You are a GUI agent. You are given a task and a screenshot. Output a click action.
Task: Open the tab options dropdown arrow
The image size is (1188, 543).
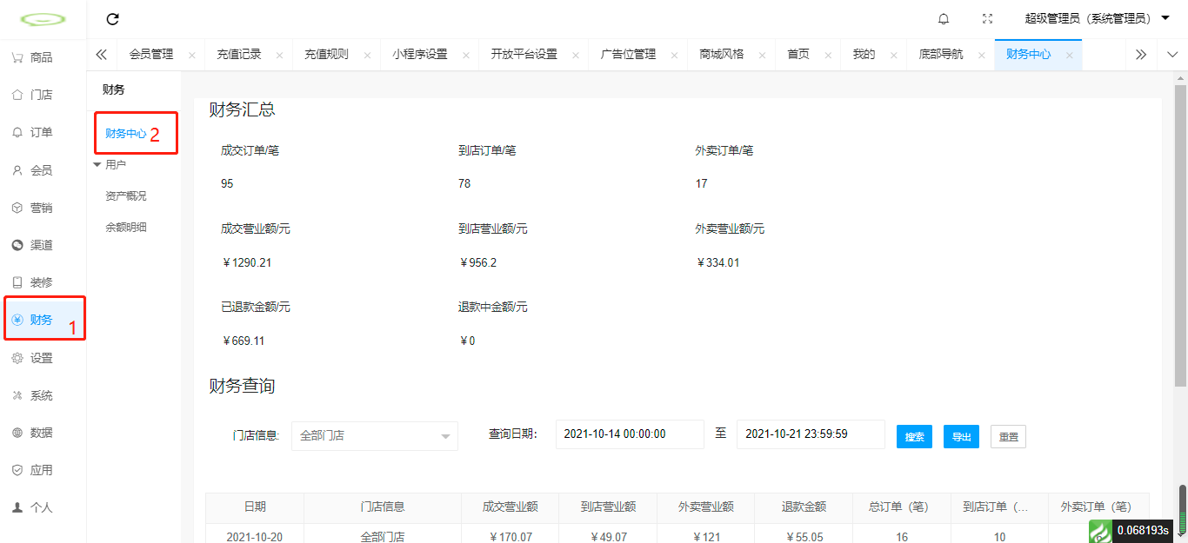click(1172, 54)
